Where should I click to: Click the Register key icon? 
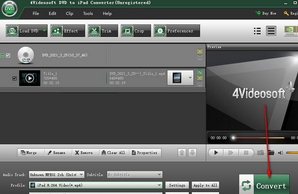(x=286, y=13)
